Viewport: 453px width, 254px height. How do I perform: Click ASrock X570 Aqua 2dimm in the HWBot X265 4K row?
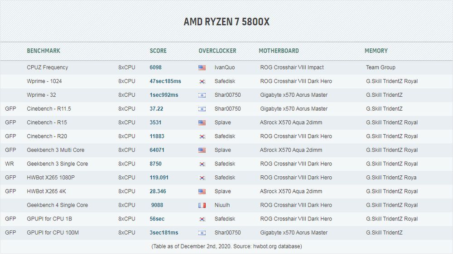291,192
